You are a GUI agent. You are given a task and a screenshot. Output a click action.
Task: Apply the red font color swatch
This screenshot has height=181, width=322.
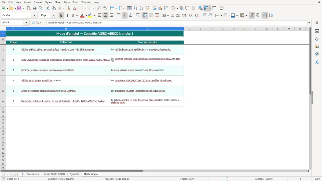[x=82, y=16]
